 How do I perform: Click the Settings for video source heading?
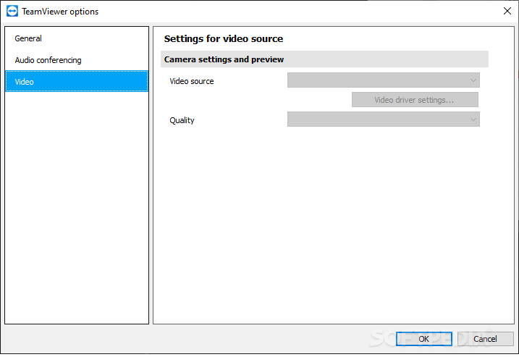click(224, 39)
